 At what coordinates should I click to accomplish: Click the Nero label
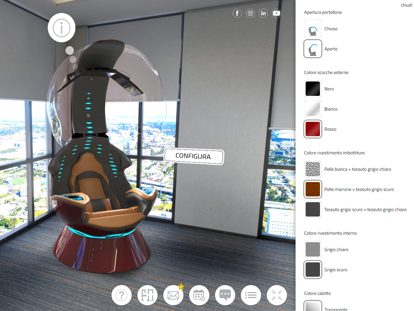click(329, 89)
